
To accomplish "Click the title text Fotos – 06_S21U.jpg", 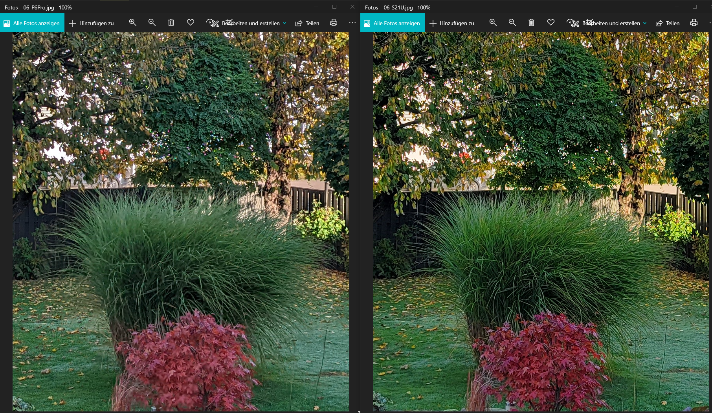I will tap(389, 7).
